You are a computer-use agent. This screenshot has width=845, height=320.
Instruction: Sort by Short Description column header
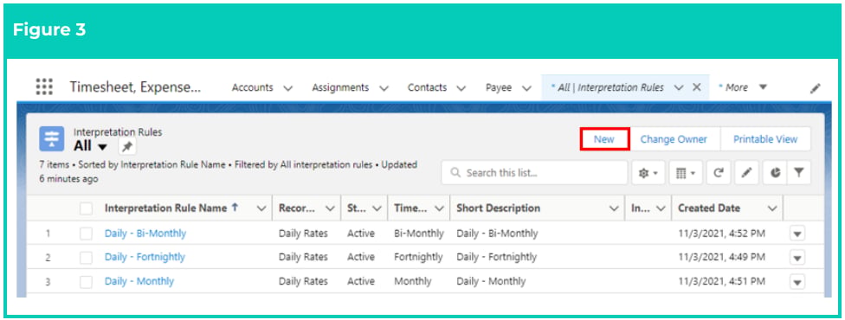(498, 208)
